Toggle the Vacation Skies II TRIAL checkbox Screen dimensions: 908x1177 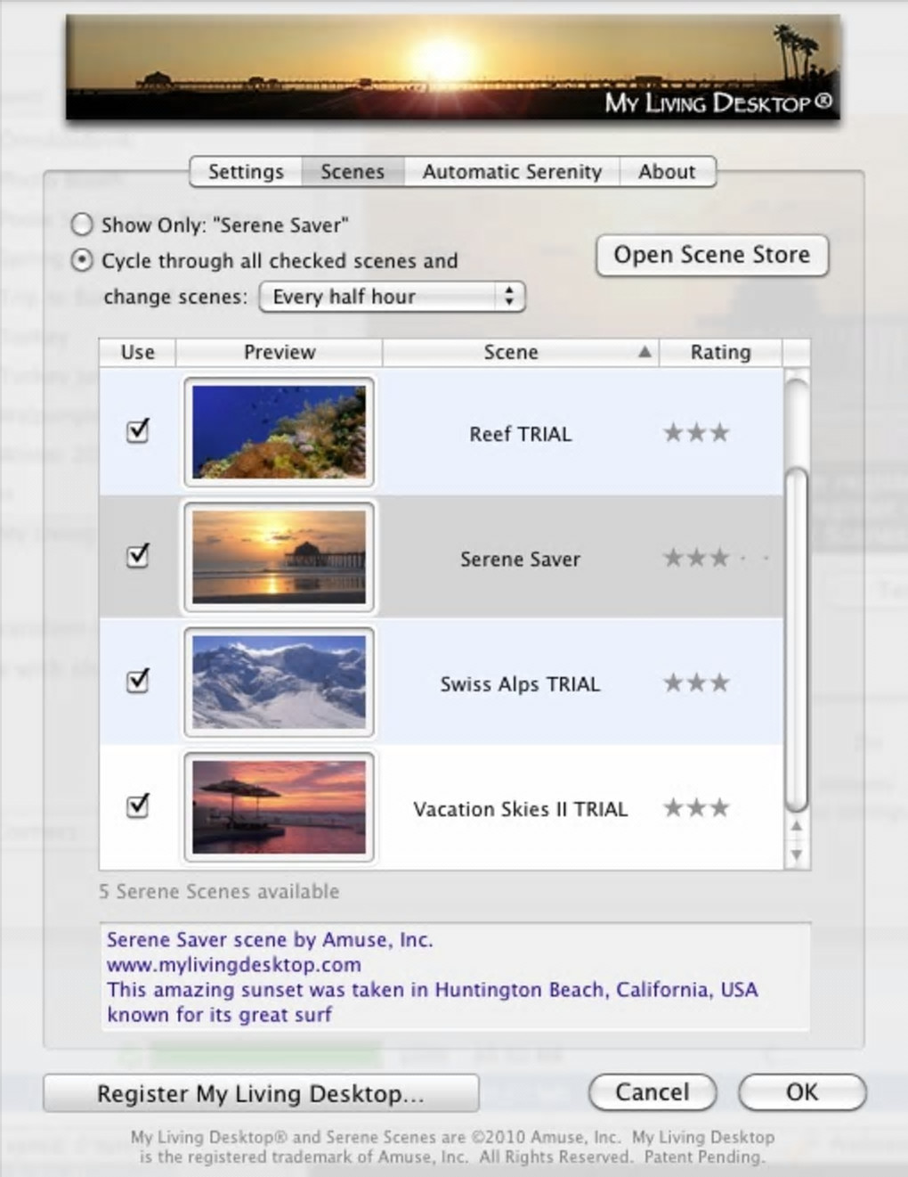tap(138, 805)
